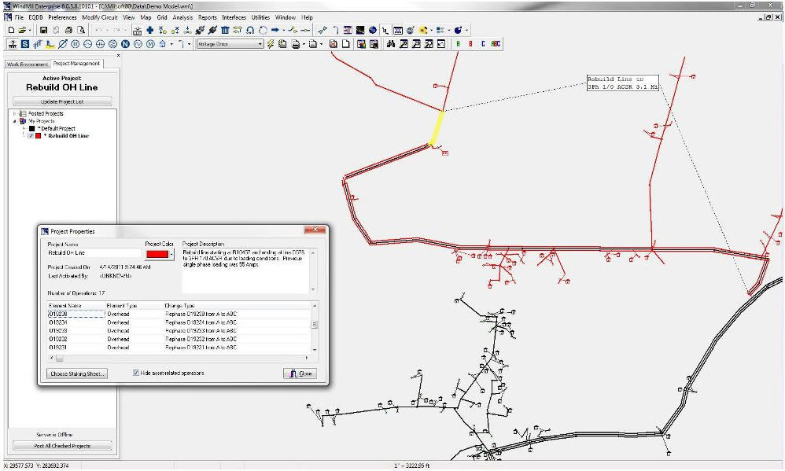Open the EQDB menu
785x471 pixels.
click(35, 17)
